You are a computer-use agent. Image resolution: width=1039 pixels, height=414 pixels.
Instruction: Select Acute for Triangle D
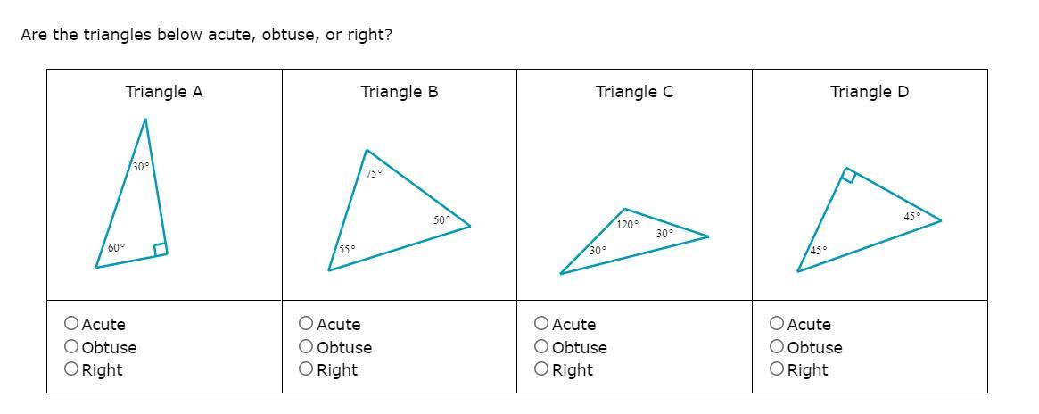pyautogui.click(x=777, y=323)
